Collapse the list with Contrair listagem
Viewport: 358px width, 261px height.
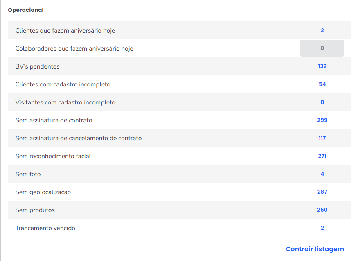(315, 249)
